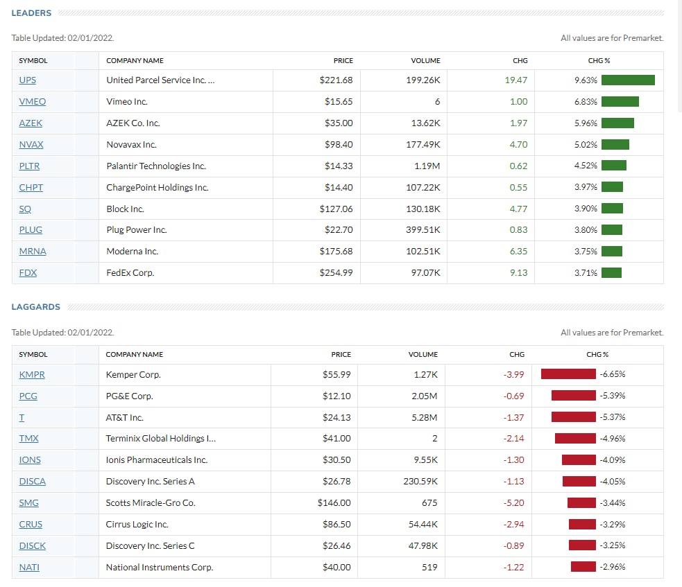Open the SQ ticker link

[25, 209]
